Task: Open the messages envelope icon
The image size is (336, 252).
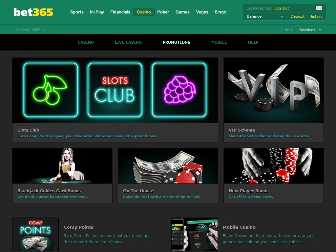Action: [319, 8]
